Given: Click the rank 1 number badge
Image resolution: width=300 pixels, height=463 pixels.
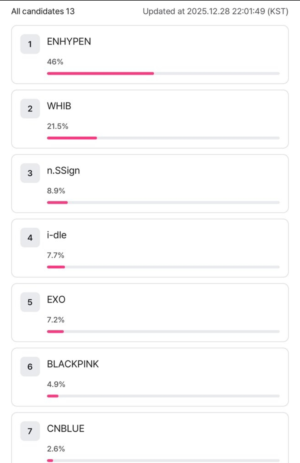Looking at the screenshot, I should pos(30,44).
